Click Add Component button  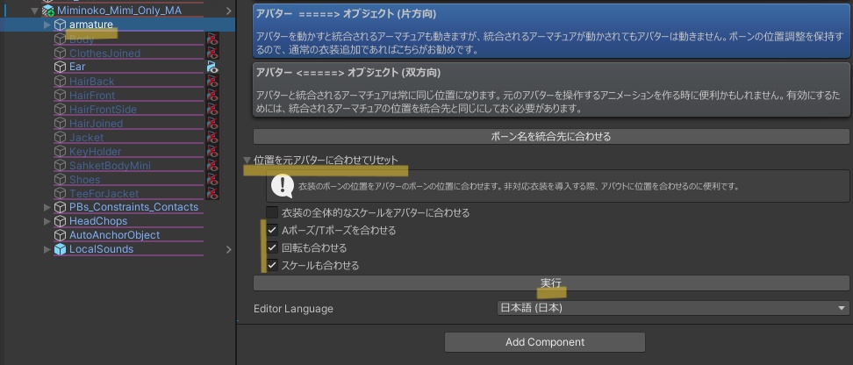coord(545,342)
